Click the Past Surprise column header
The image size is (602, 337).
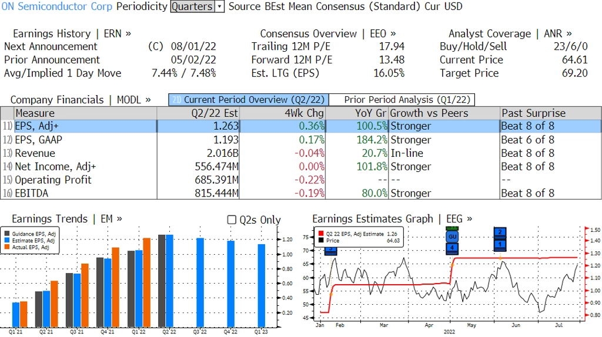point(550,113)
